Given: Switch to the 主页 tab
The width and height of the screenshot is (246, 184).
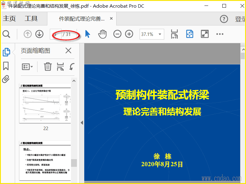Looking at the screenshot, I should point(9,18).
